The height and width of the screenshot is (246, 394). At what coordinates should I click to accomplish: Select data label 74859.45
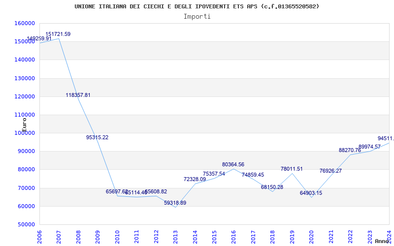coord(253,175)
